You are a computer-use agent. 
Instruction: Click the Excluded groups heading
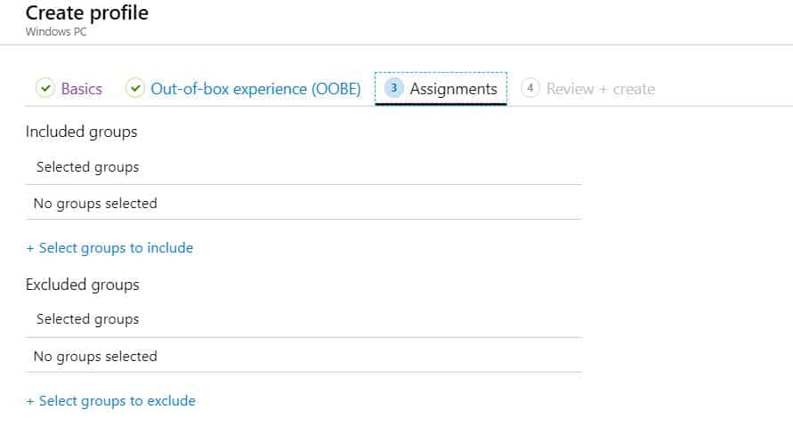[x=83, y=285]
